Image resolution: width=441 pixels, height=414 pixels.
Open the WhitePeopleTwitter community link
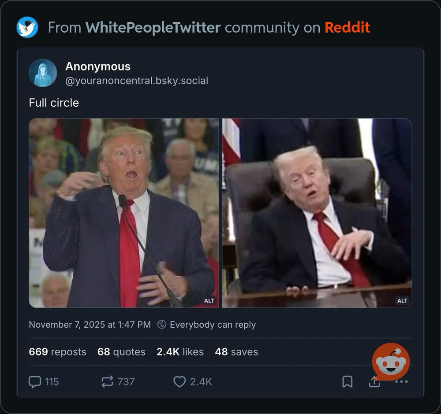click(153, 27)
